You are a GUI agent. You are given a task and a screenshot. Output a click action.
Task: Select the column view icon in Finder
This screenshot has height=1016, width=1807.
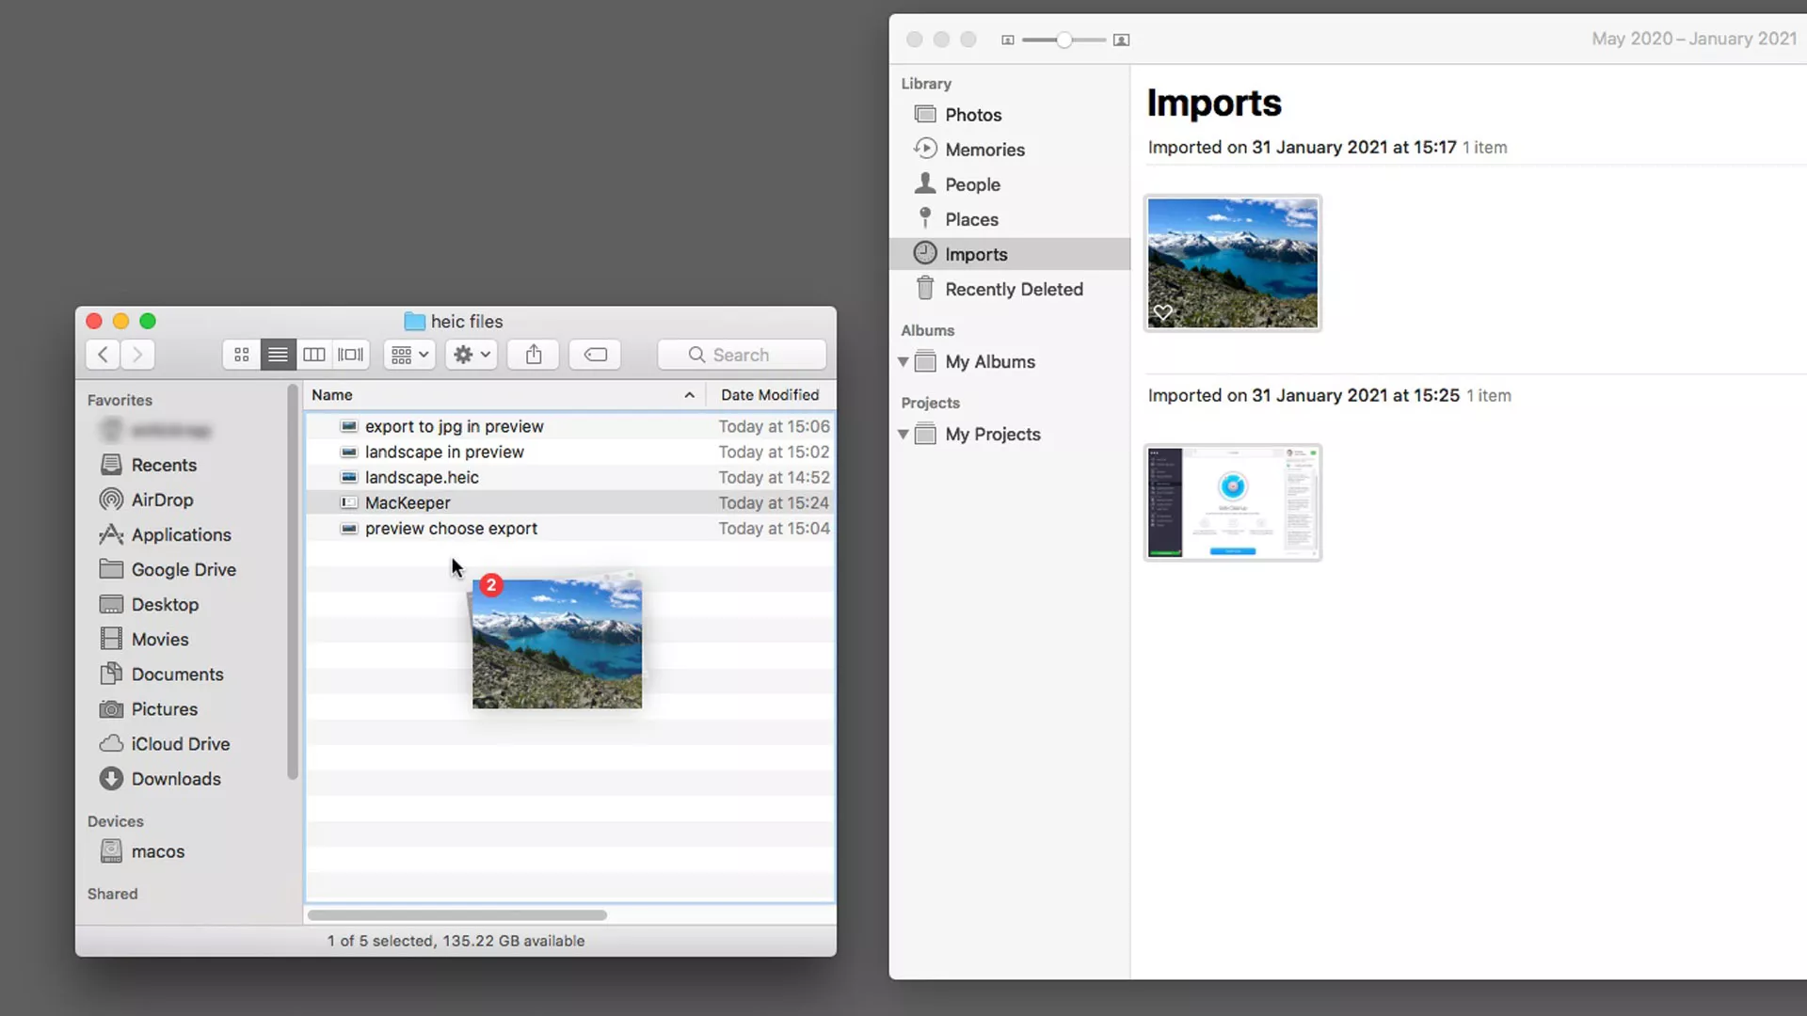pos(314,355)
